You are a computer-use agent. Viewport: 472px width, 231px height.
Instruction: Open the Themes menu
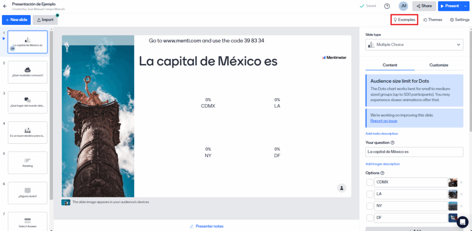(432, 20)
